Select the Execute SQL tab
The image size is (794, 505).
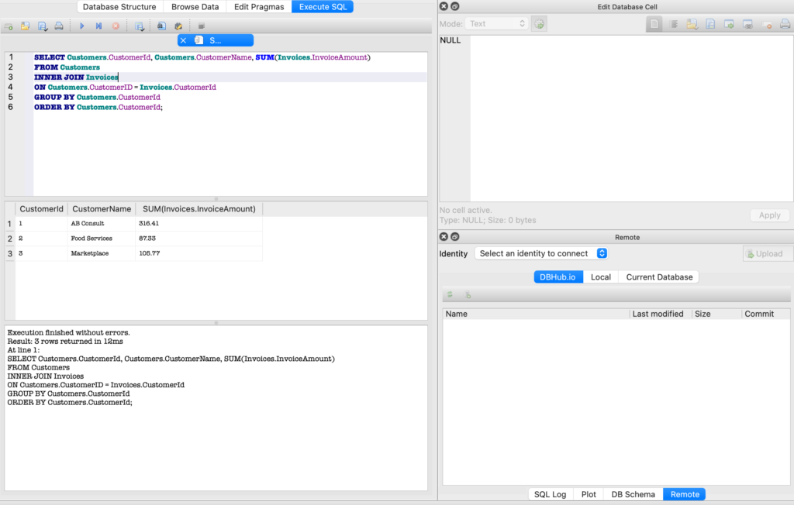(323, 7)
